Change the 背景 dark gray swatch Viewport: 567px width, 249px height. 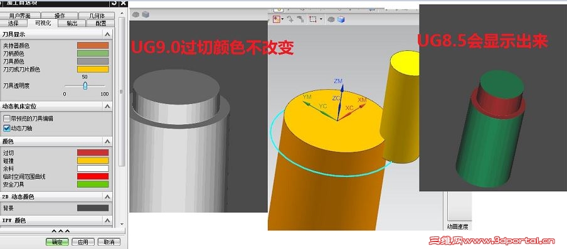pyautogui.click(x=93, y=208)
